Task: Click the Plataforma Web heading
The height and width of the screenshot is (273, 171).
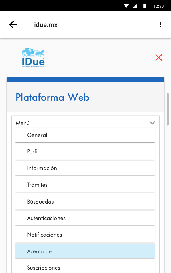Action: (x=52, y=97)
